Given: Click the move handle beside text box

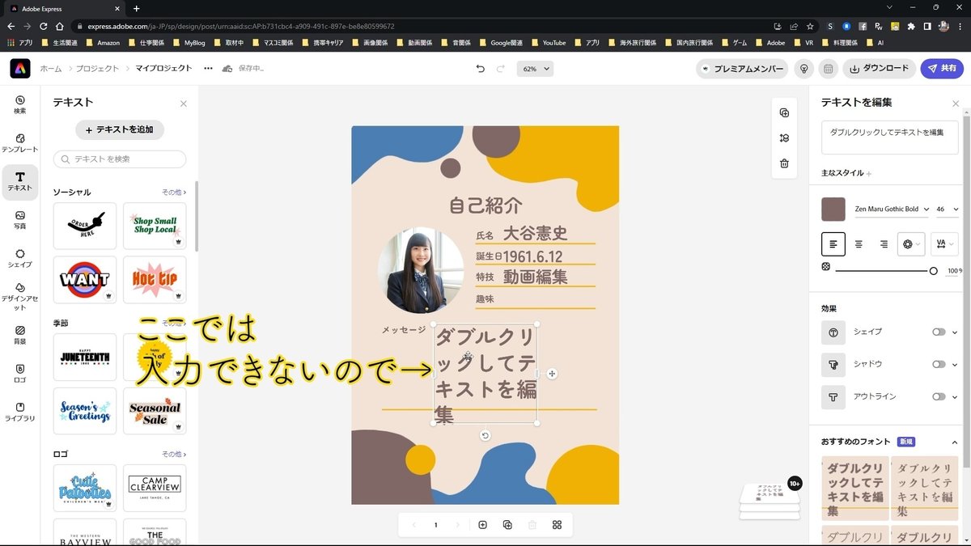Looking at the screenshot, I should (x=552, y=374).
